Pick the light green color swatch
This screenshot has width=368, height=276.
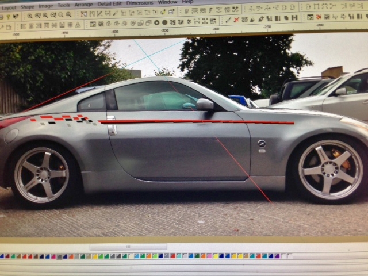pyautogui.click(x=155, y=256)
